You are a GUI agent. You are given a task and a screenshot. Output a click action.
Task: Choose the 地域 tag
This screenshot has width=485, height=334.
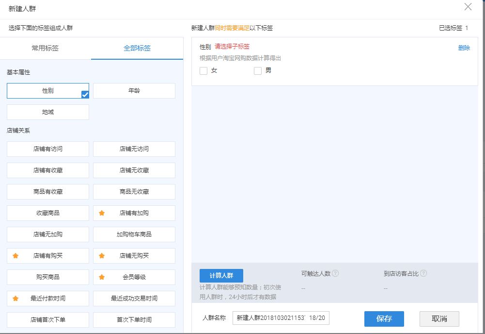[x=48, y=112]
